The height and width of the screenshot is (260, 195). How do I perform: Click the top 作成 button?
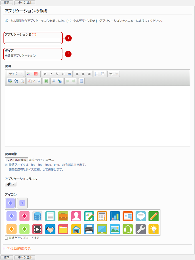click(x=6, y=3)
